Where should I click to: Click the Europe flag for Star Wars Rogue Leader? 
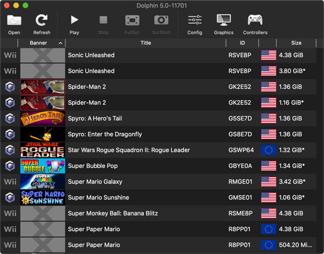tap(269, 150)
